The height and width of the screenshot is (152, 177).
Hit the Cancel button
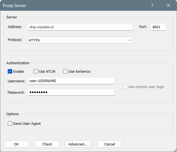(x=110, y=144)
